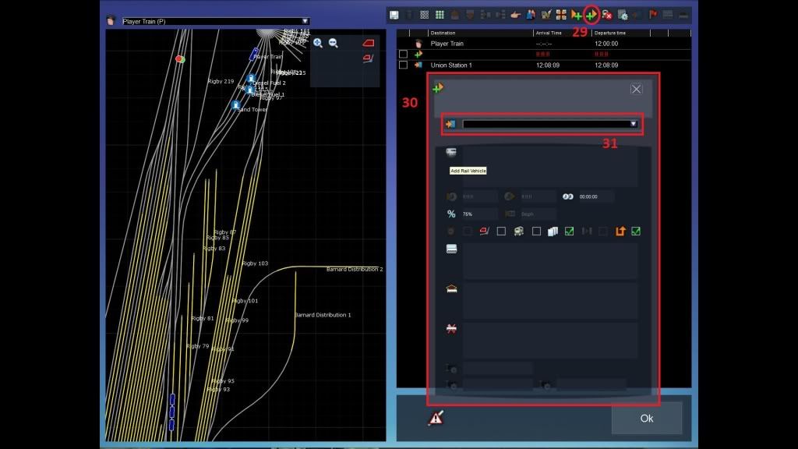Click the twin clocks duration icon
This screenshot has height=449, width=798.
tap(568, 196)
